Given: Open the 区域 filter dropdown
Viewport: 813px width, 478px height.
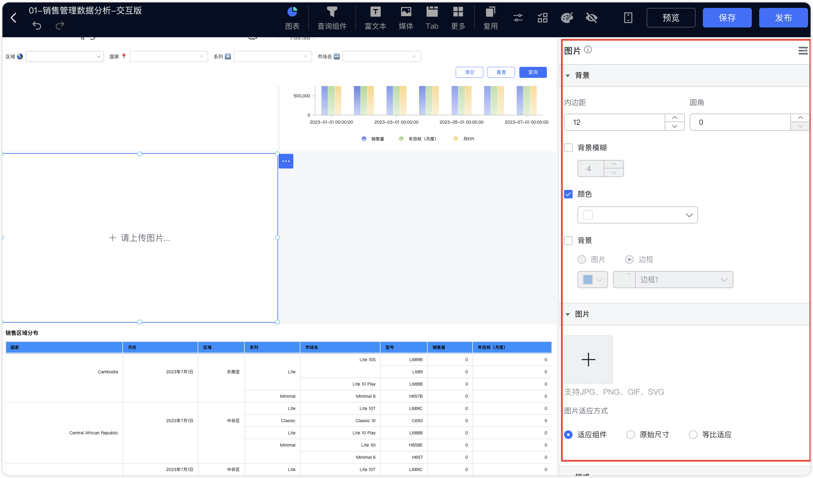Looking at the screenshot, I should 65,56.
